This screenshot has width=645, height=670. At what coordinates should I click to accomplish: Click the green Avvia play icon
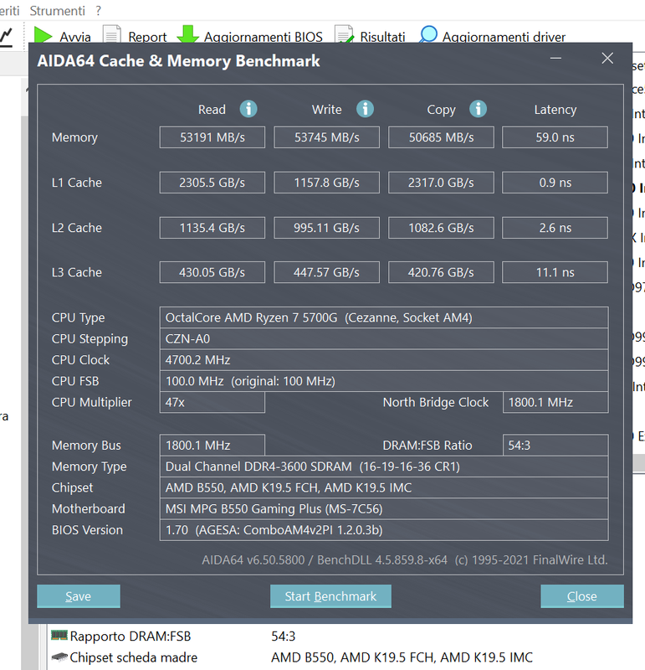pyautogui.click(x=43, y=35)
